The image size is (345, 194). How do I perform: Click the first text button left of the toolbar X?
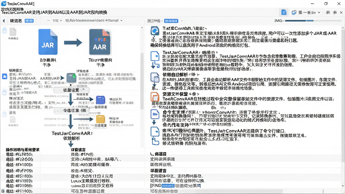click(x=328, y=12)
